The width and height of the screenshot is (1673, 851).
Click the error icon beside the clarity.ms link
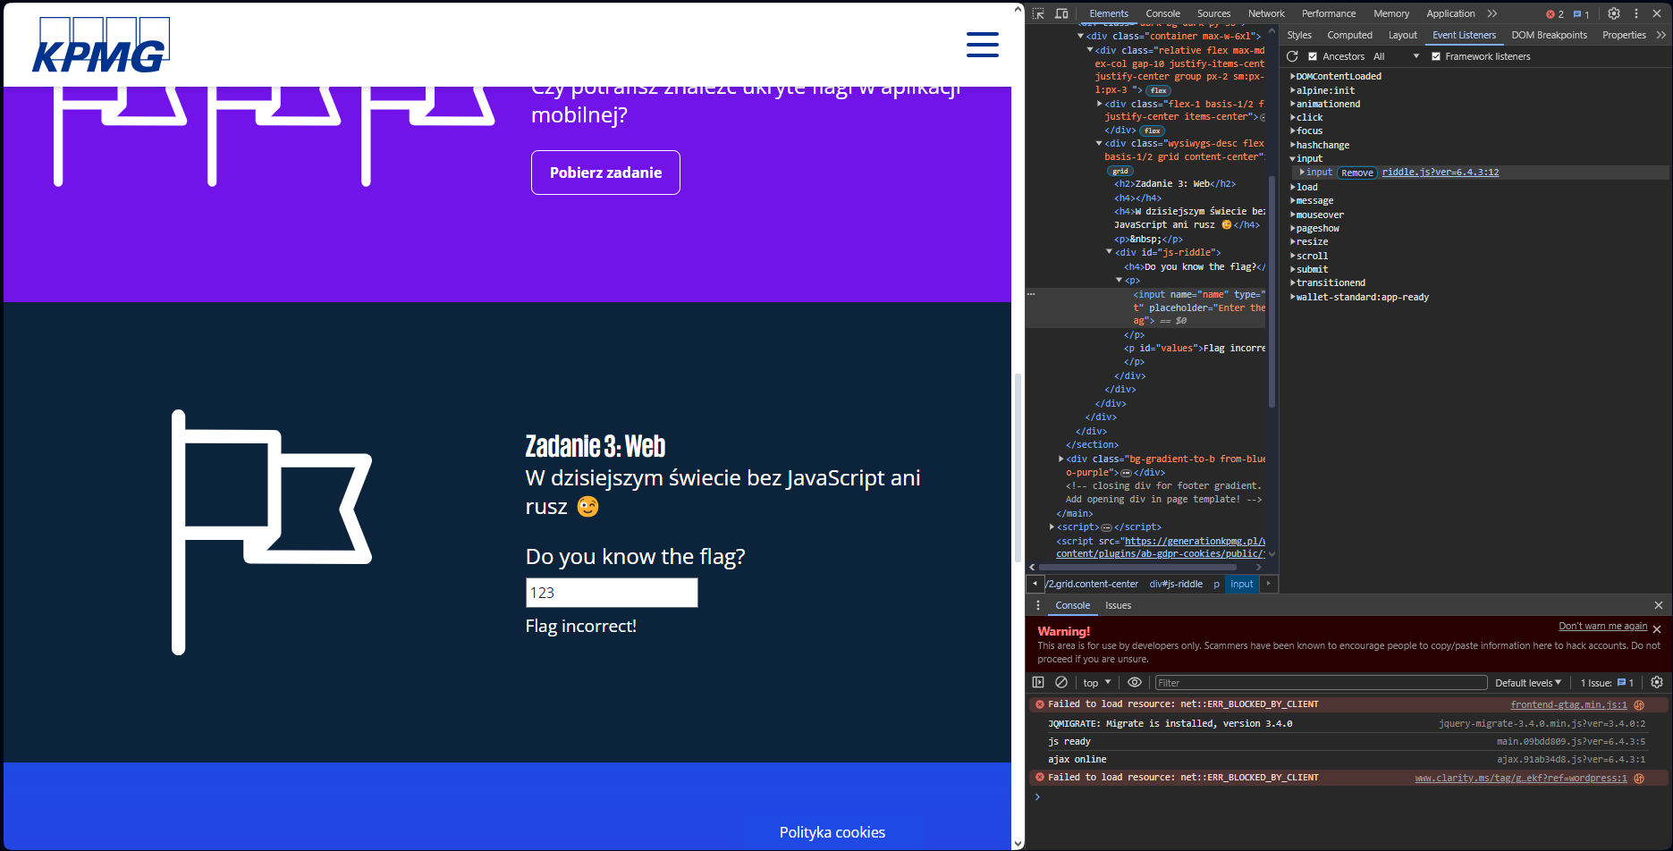(x=1639, y=778)
